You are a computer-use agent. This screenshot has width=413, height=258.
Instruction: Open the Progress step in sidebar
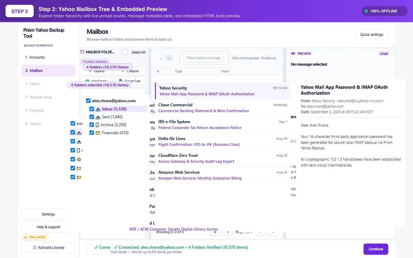point(49,110)
